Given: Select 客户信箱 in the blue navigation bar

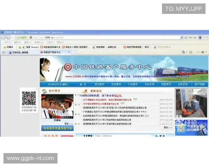Looking at the screenshot, I should coord(199,84).
